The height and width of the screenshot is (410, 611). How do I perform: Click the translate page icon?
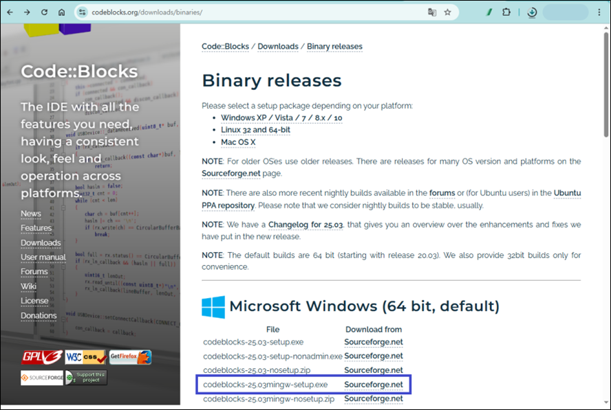pos(431,12)
